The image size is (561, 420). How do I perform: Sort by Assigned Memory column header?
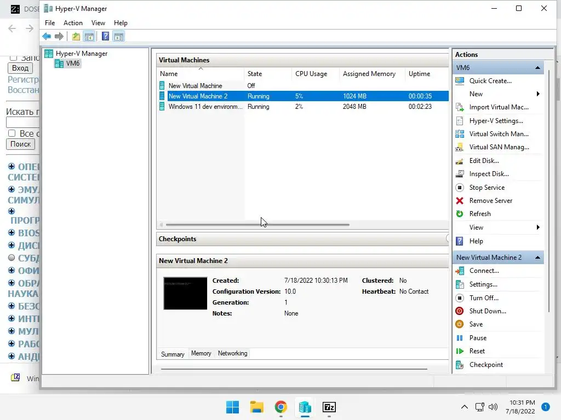click(x=372, y=74)
